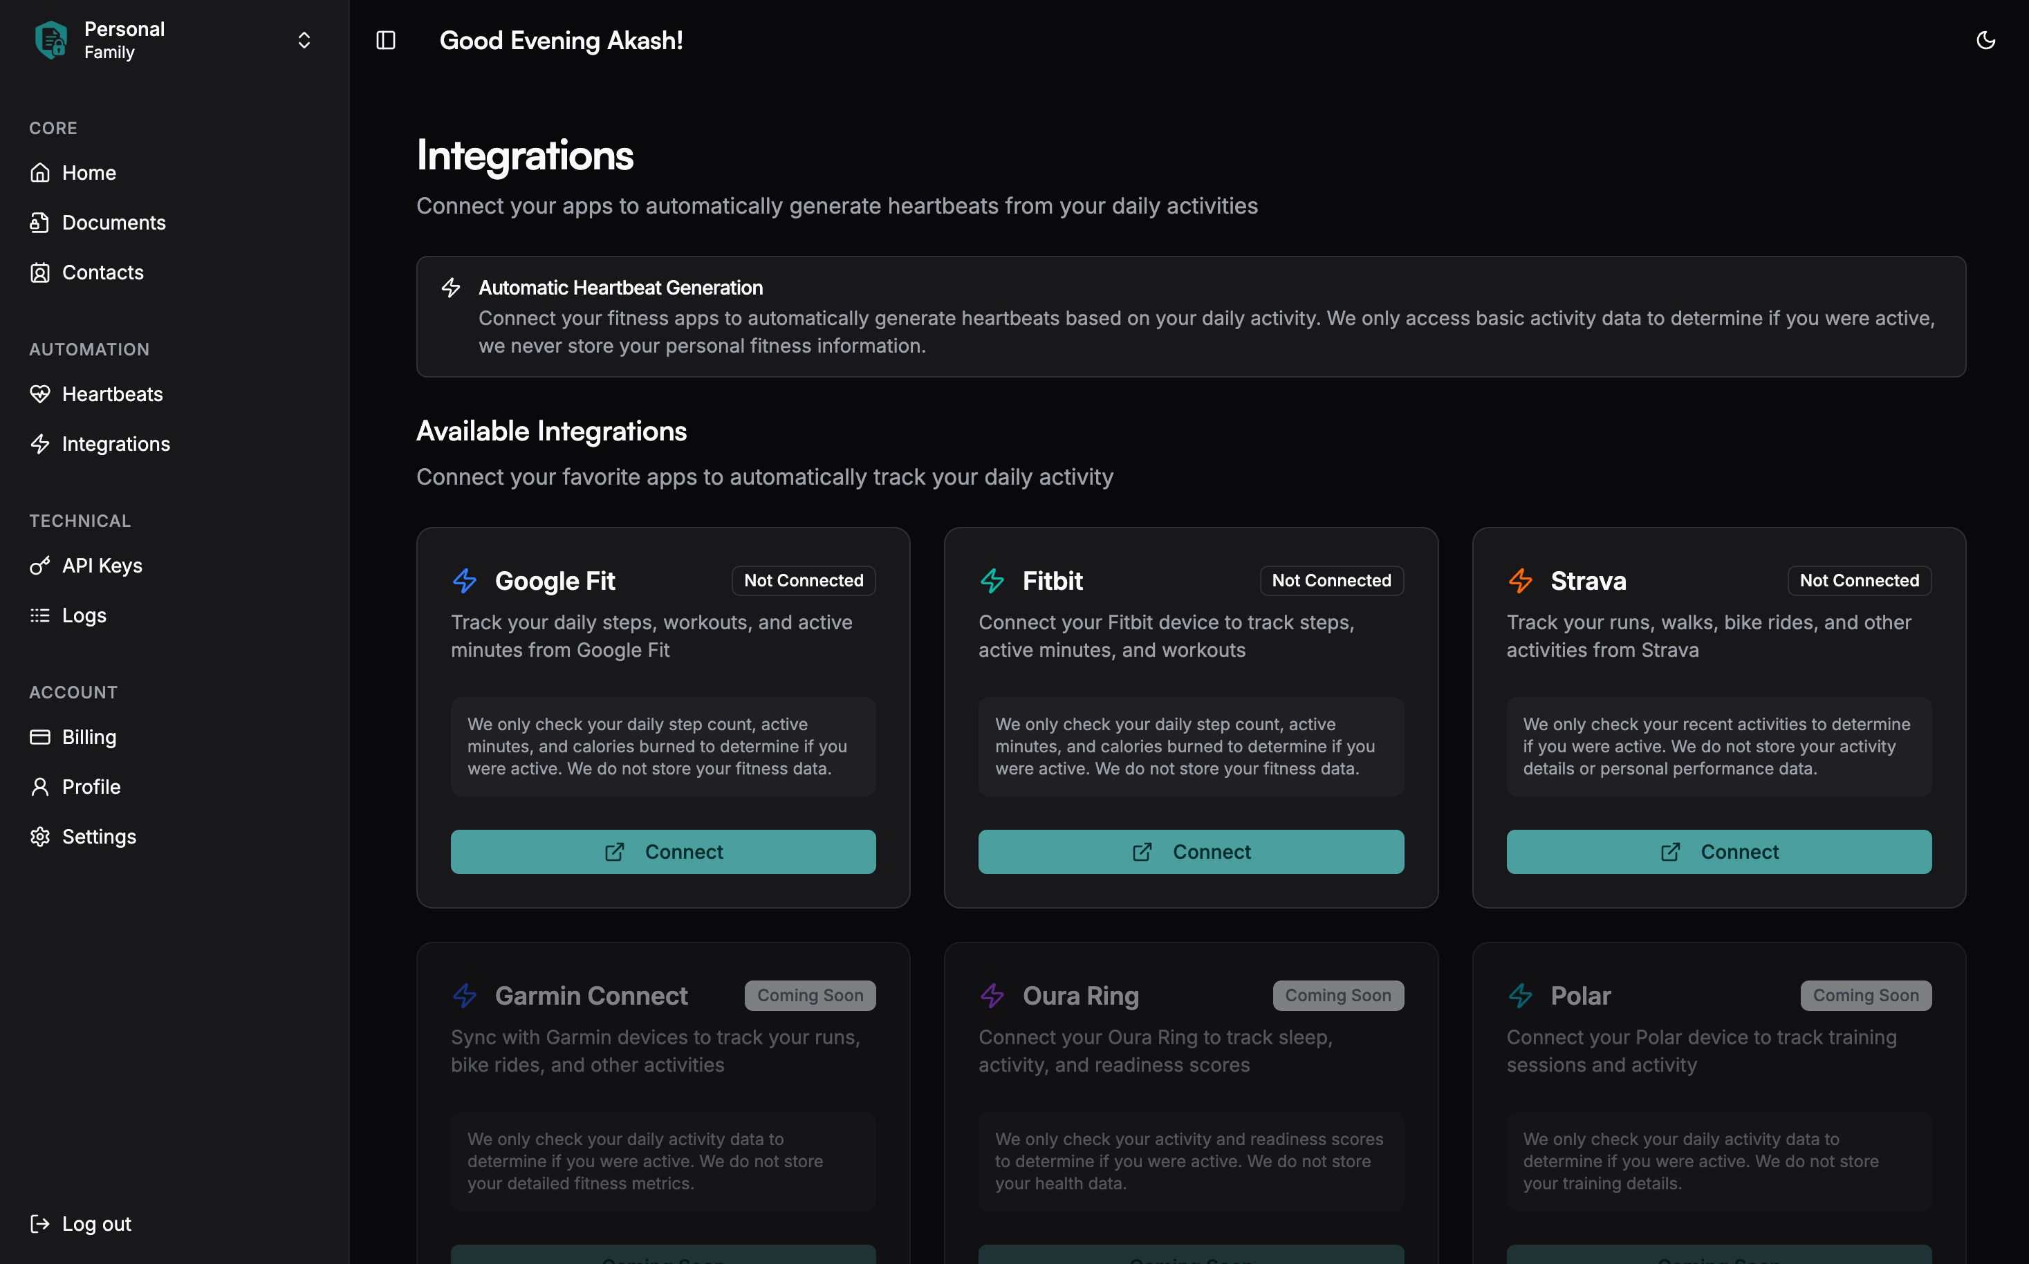Screen dimensions: 2029x1264
Task: Click the Profile person icon
Action: coord(39,787)
